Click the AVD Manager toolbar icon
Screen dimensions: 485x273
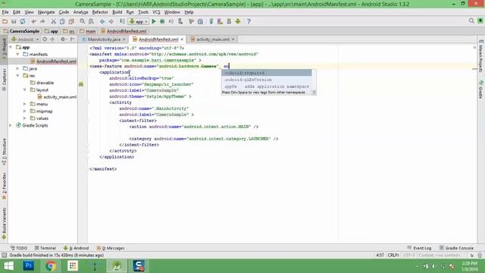(220, 21)
